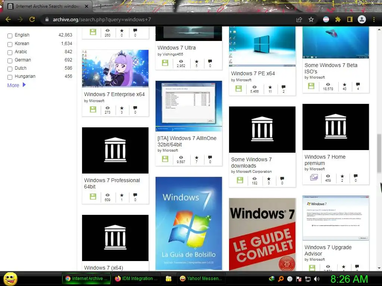Open Some Windows 7 Beta ISO's link

(x=331, y=69)
